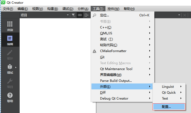This screenshot has width=191, height=113.
Task: Open Help mode question mark icon
Action: point(10,95)
